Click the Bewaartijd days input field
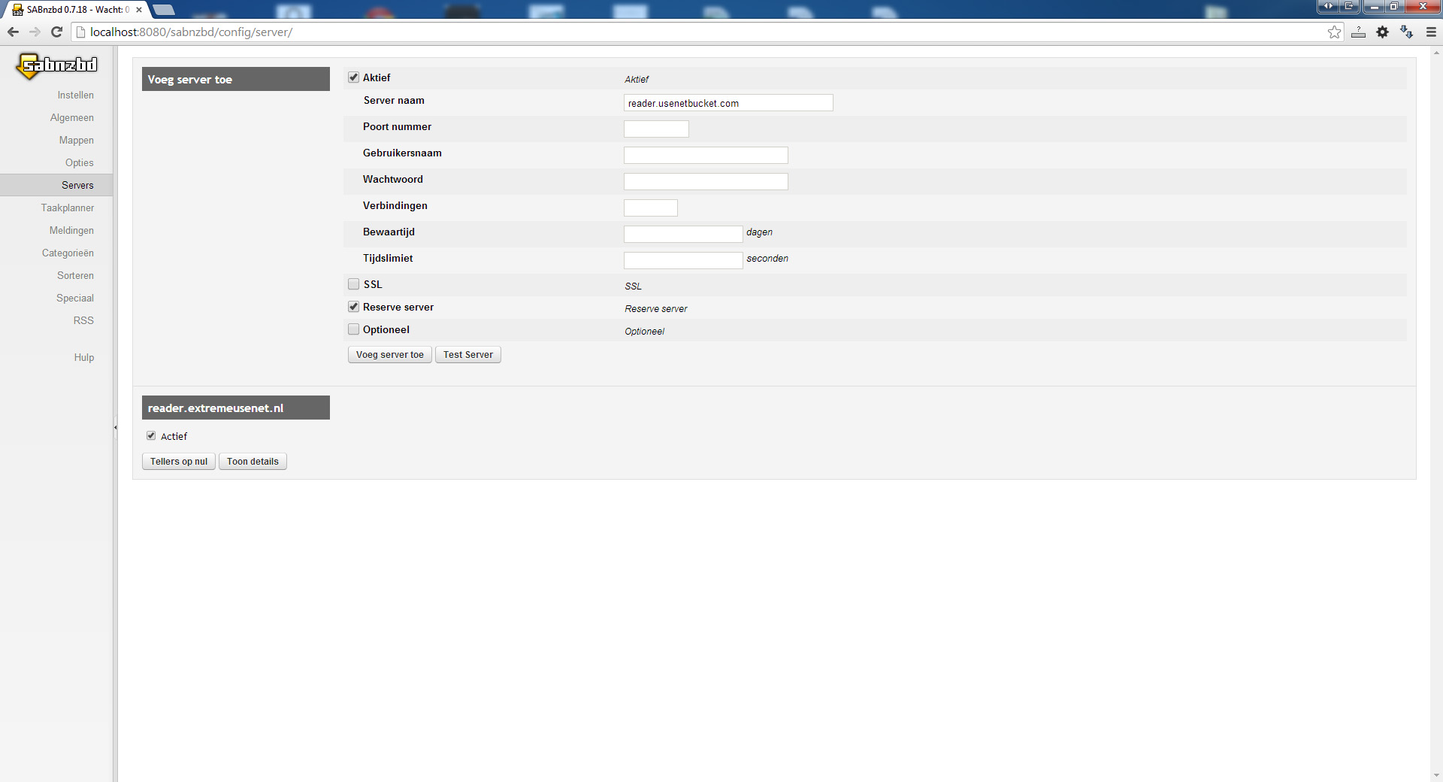The image size is (1443, 782). click(x=683, y=234)
